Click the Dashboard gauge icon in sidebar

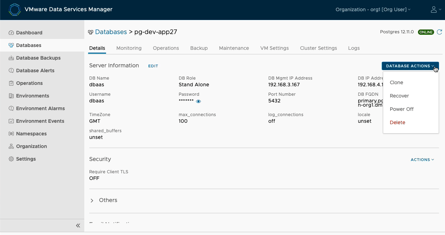[11, 33]
